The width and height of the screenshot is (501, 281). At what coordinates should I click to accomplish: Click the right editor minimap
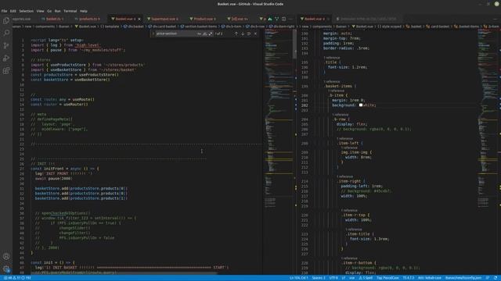[488, 119]
